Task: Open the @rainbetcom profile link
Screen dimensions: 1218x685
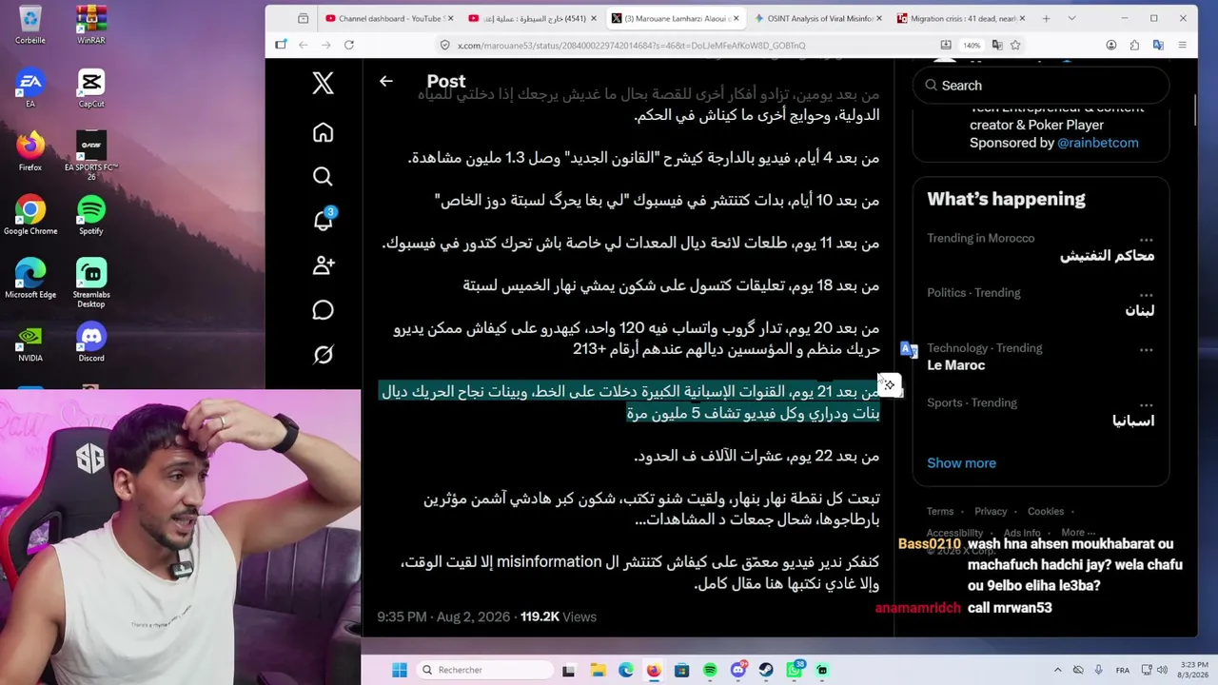Action: click(x=1098, y=143)
